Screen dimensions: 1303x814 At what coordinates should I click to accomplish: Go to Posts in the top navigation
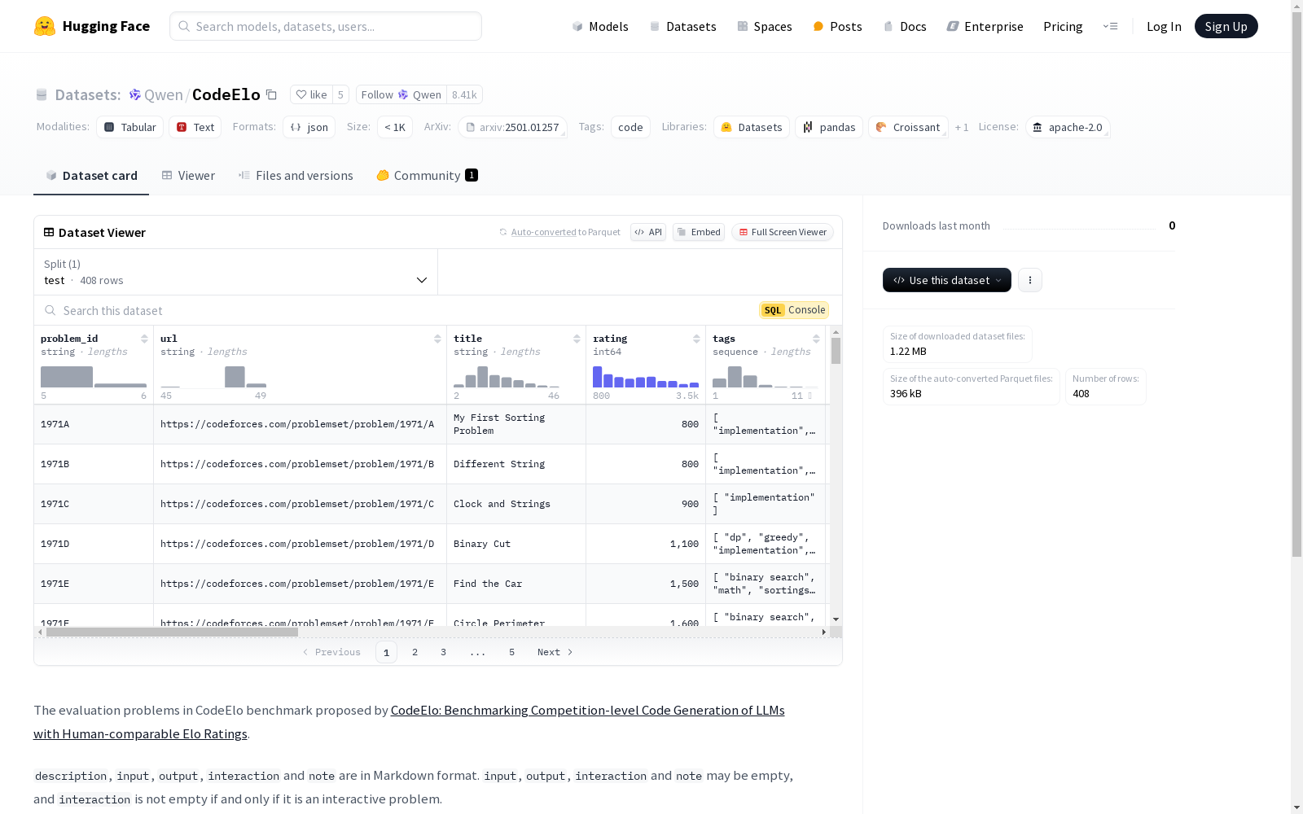tap(837, 26)
